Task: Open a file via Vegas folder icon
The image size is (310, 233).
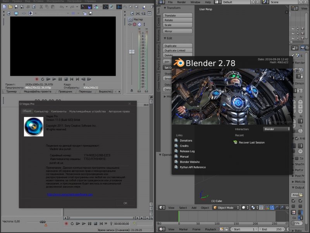Action: click(x=10, y=7)
